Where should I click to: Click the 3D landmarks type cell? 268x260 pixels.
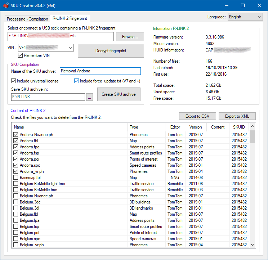[141, 208]
